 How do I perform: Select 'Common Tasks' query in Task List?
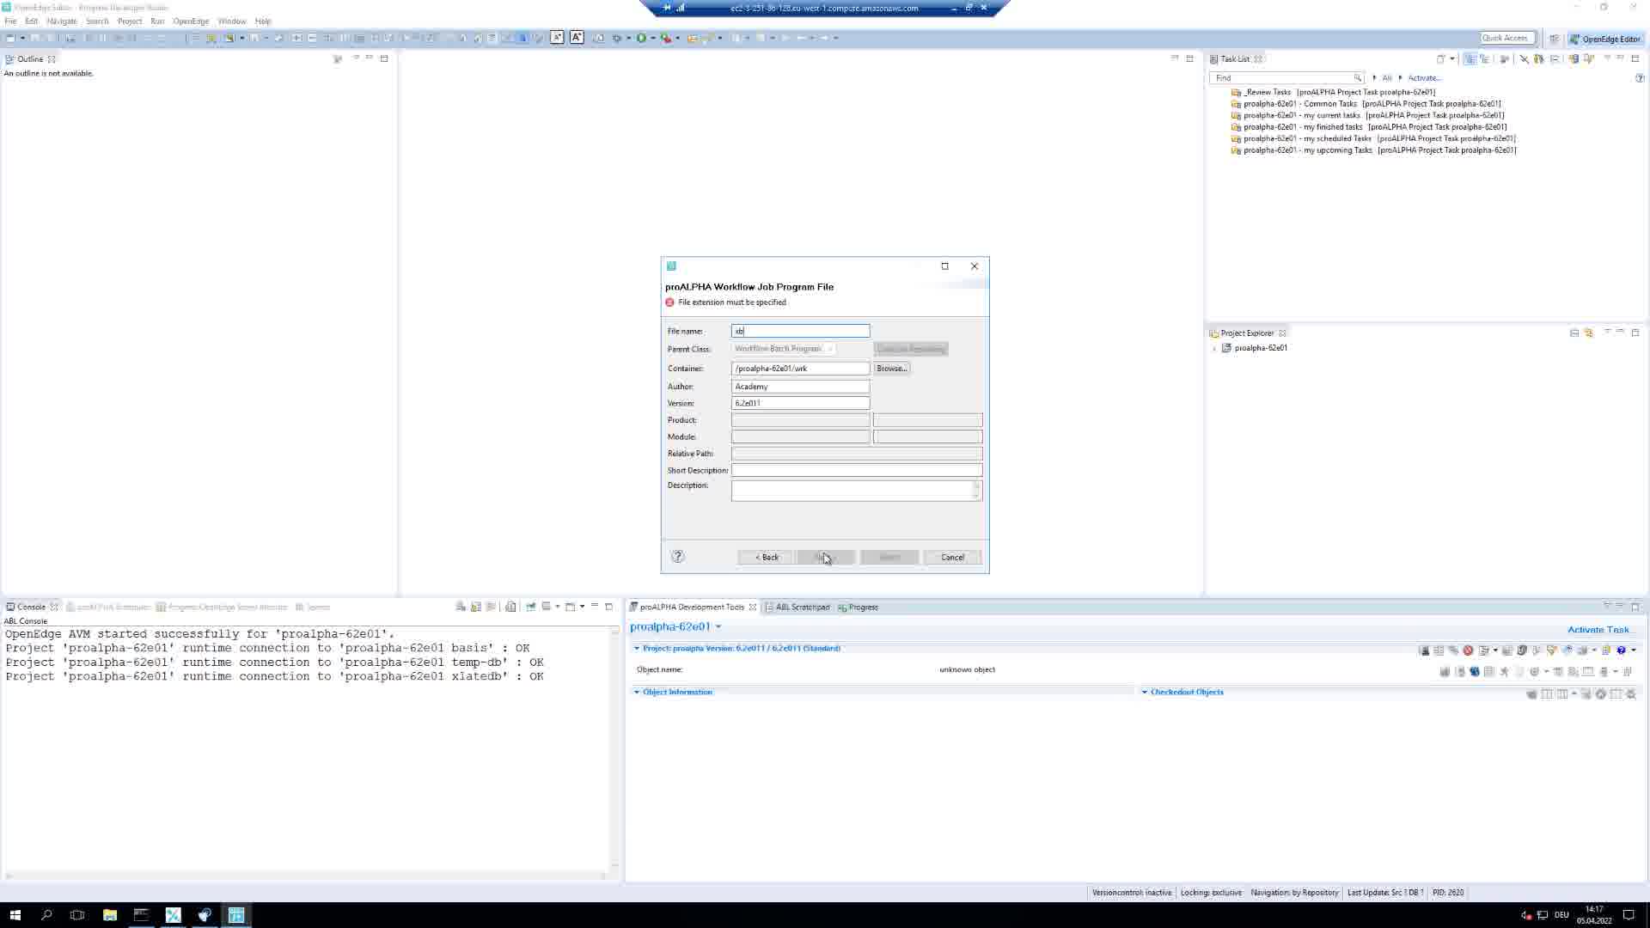click(1366, 104)
